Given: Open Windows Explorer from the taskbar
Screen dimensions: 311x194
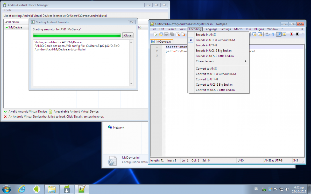Looking at the screenshot, I should pyautogui.click(x=52, y=189).
